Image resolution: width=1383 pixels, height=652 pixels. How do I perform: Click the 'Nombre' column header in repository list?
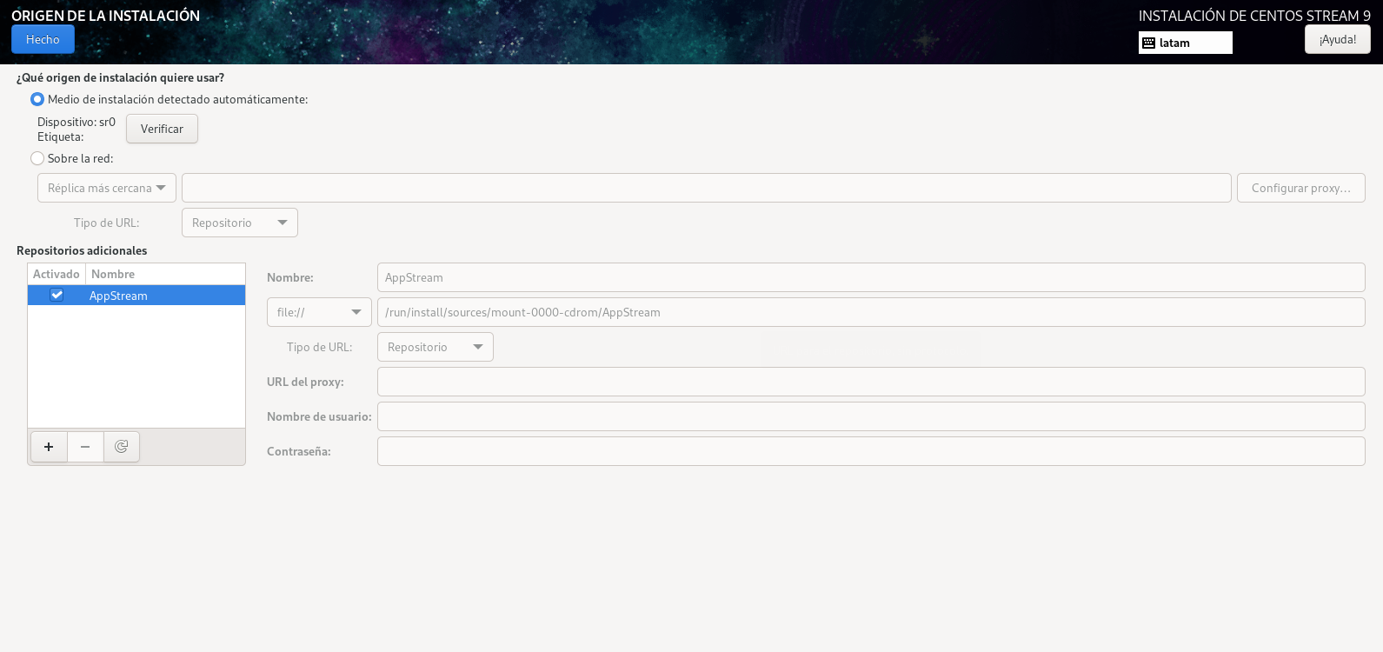(x=113, y=274)
